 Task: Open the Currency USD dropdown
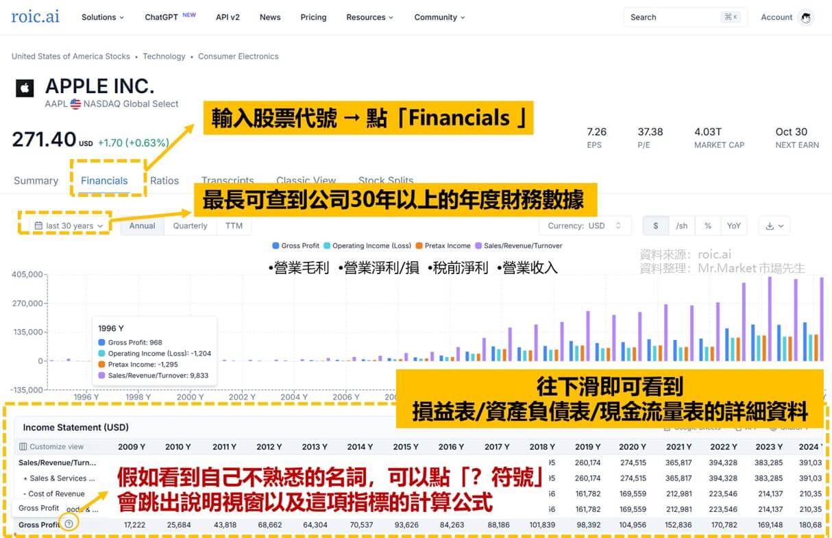tap(585, 225)
